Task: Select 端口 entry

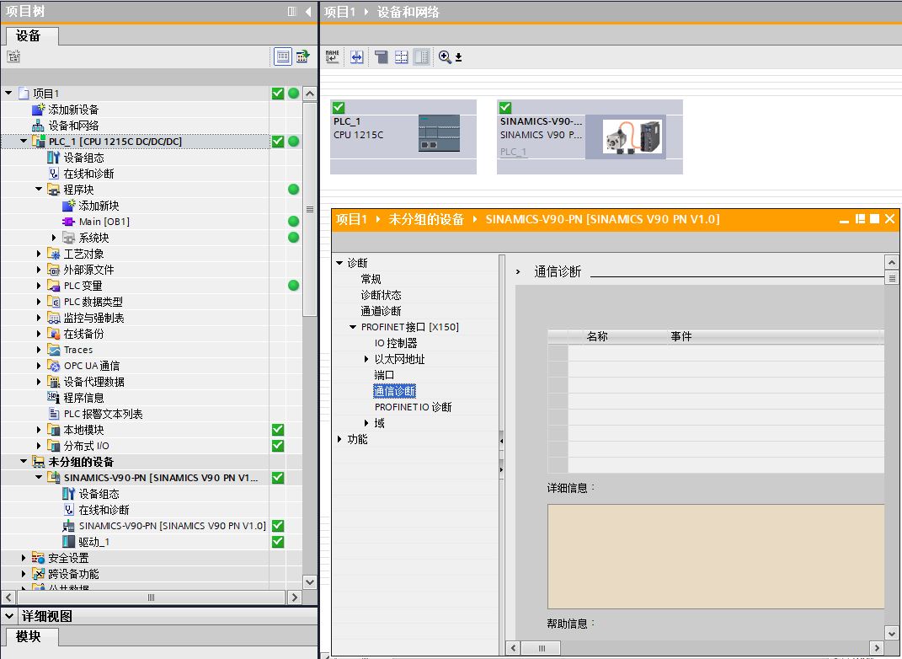Action: pos(384,375)
